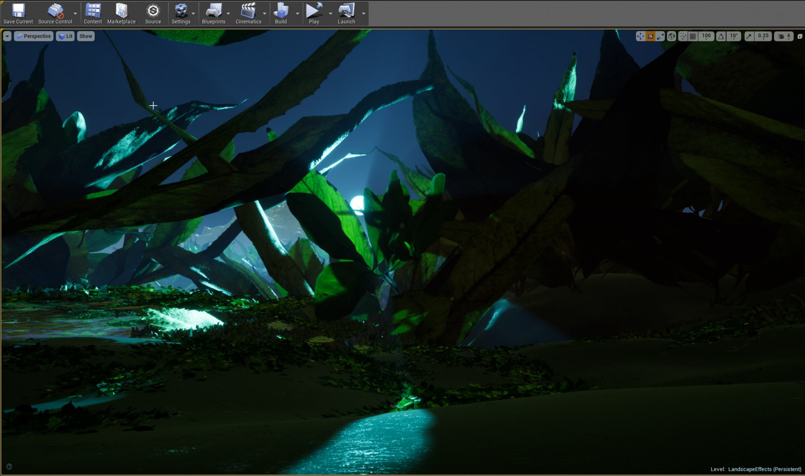The height and width of the screenshot is (476, 805).
Task: Expand the Cinematics dropdown arrow
Action: click(265, 14)
